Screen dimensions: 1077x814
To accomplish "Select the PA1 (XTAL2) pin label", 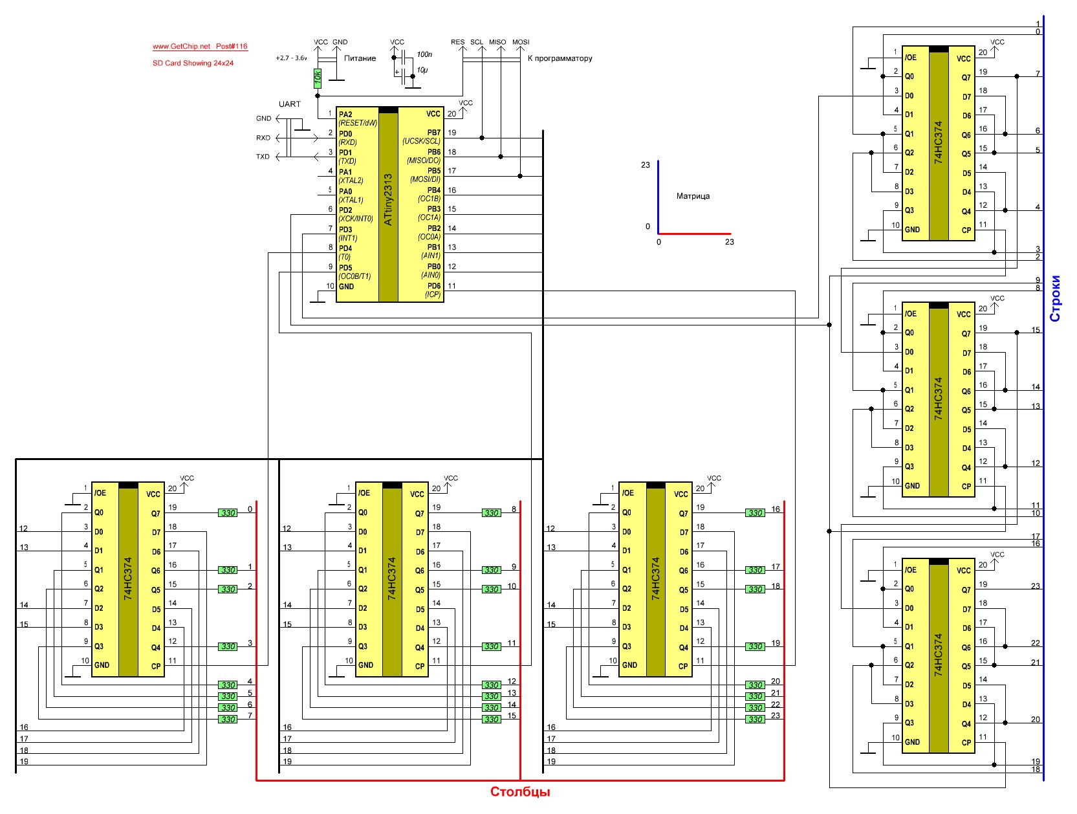I will tap(351, 177).
